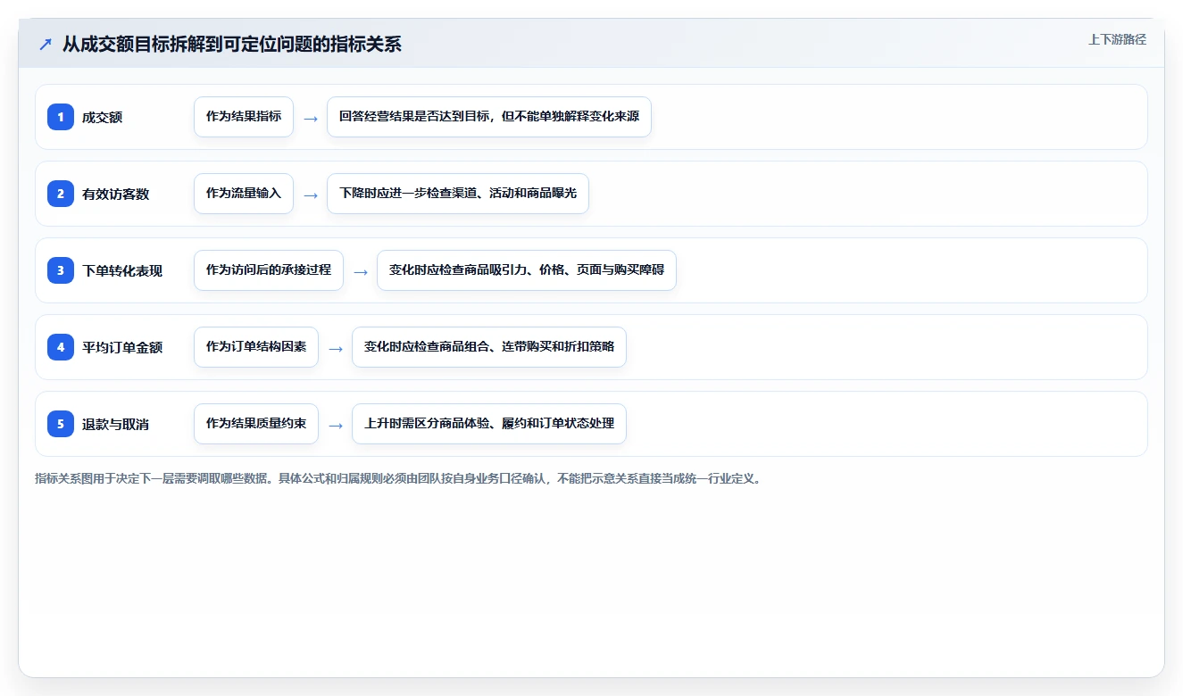Click the title 从成交额目标拆解到可定位问题的指标关系

[232, 45]
